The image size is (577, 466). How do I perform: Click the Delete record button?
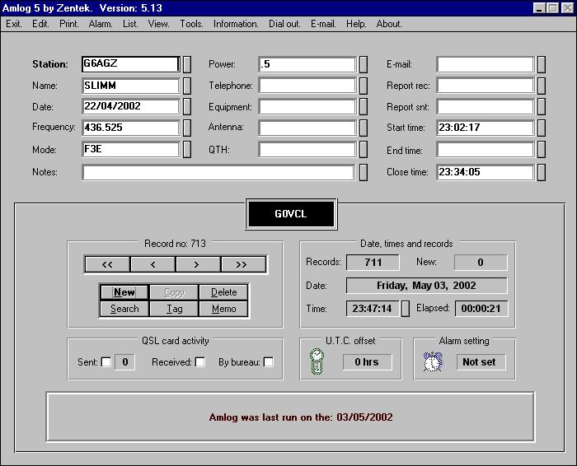[x=223, y=292]
